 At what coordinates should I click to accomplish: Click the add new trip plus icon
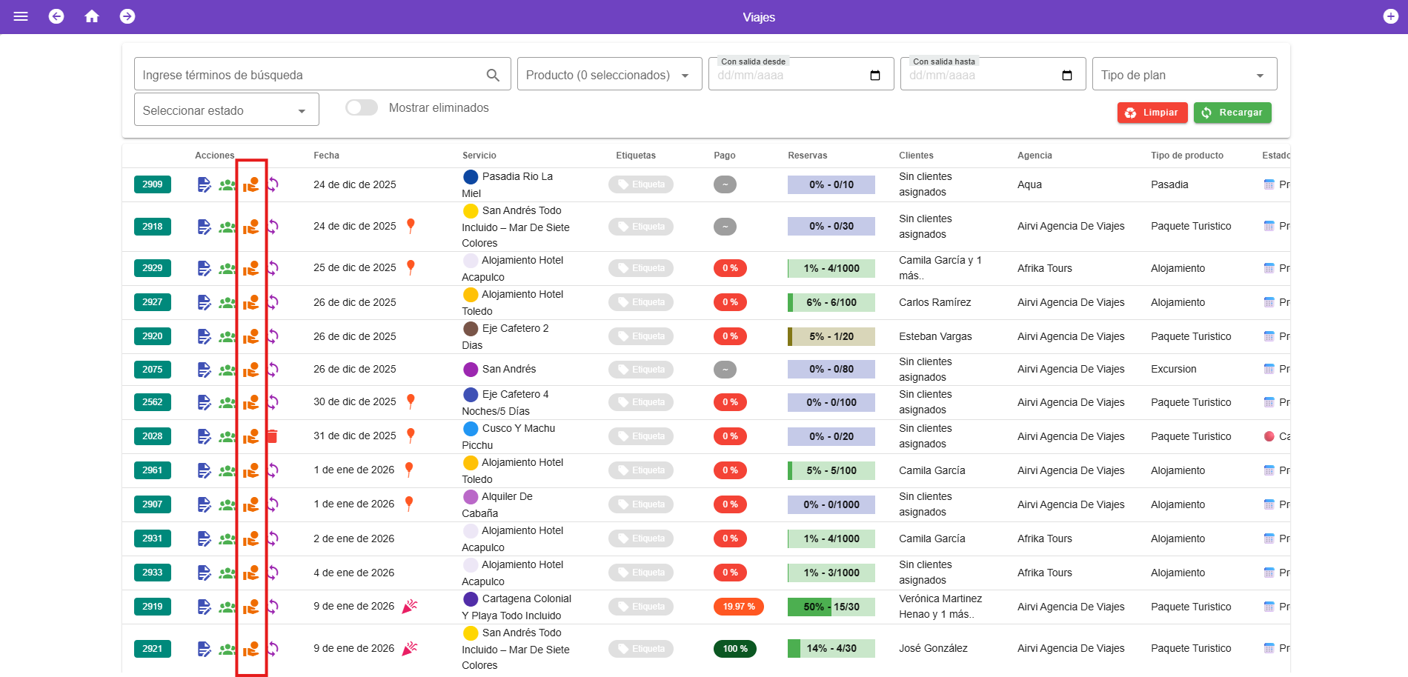[1390, 16]
